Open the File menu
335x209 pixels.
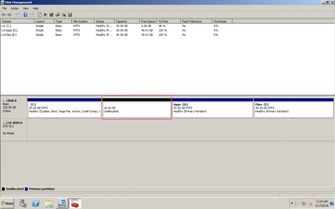coord(4,9)
